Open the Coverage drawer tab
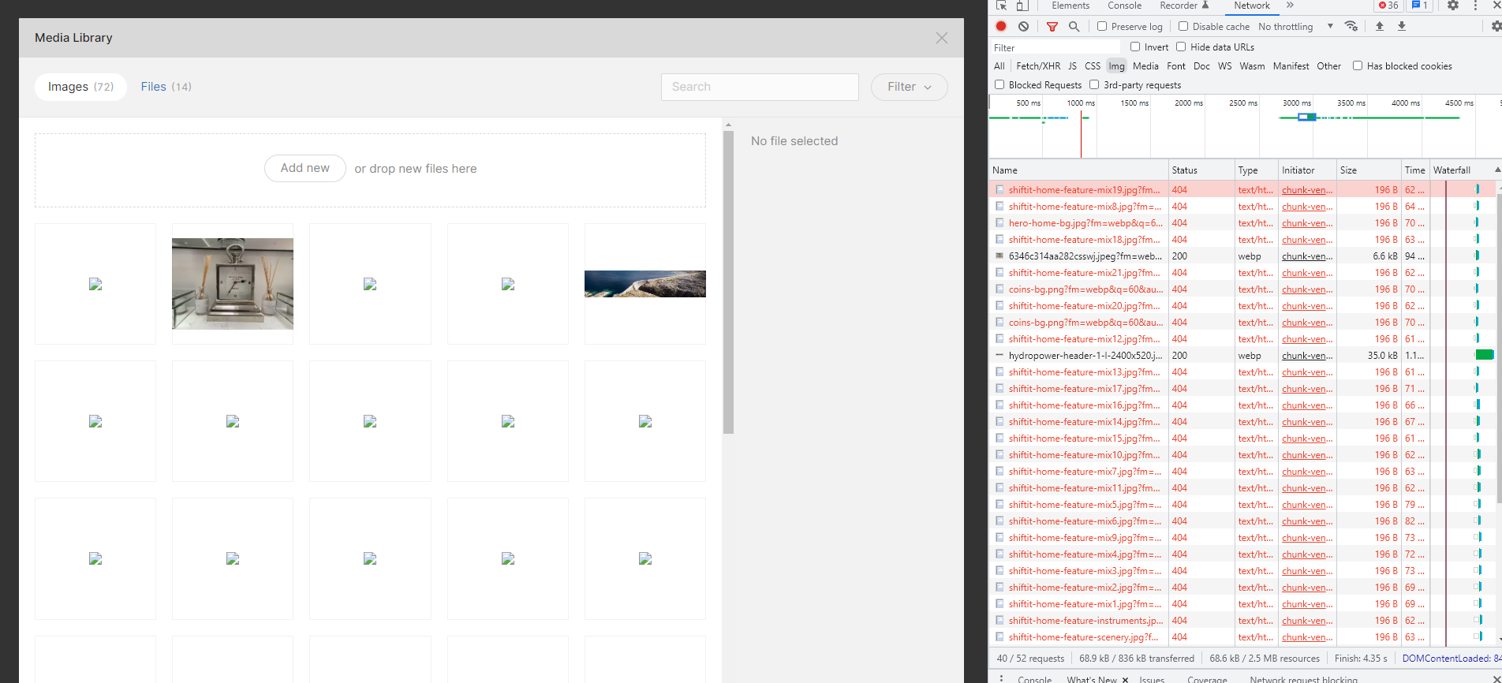 [x=1207, y=680]
